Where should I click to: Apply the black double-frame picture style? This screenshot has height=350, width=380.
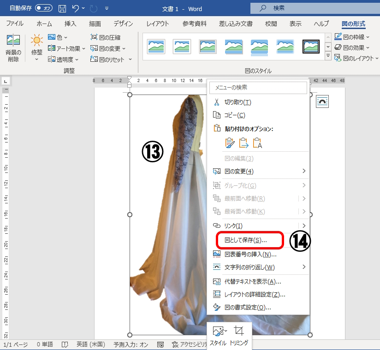coord(311,46)
